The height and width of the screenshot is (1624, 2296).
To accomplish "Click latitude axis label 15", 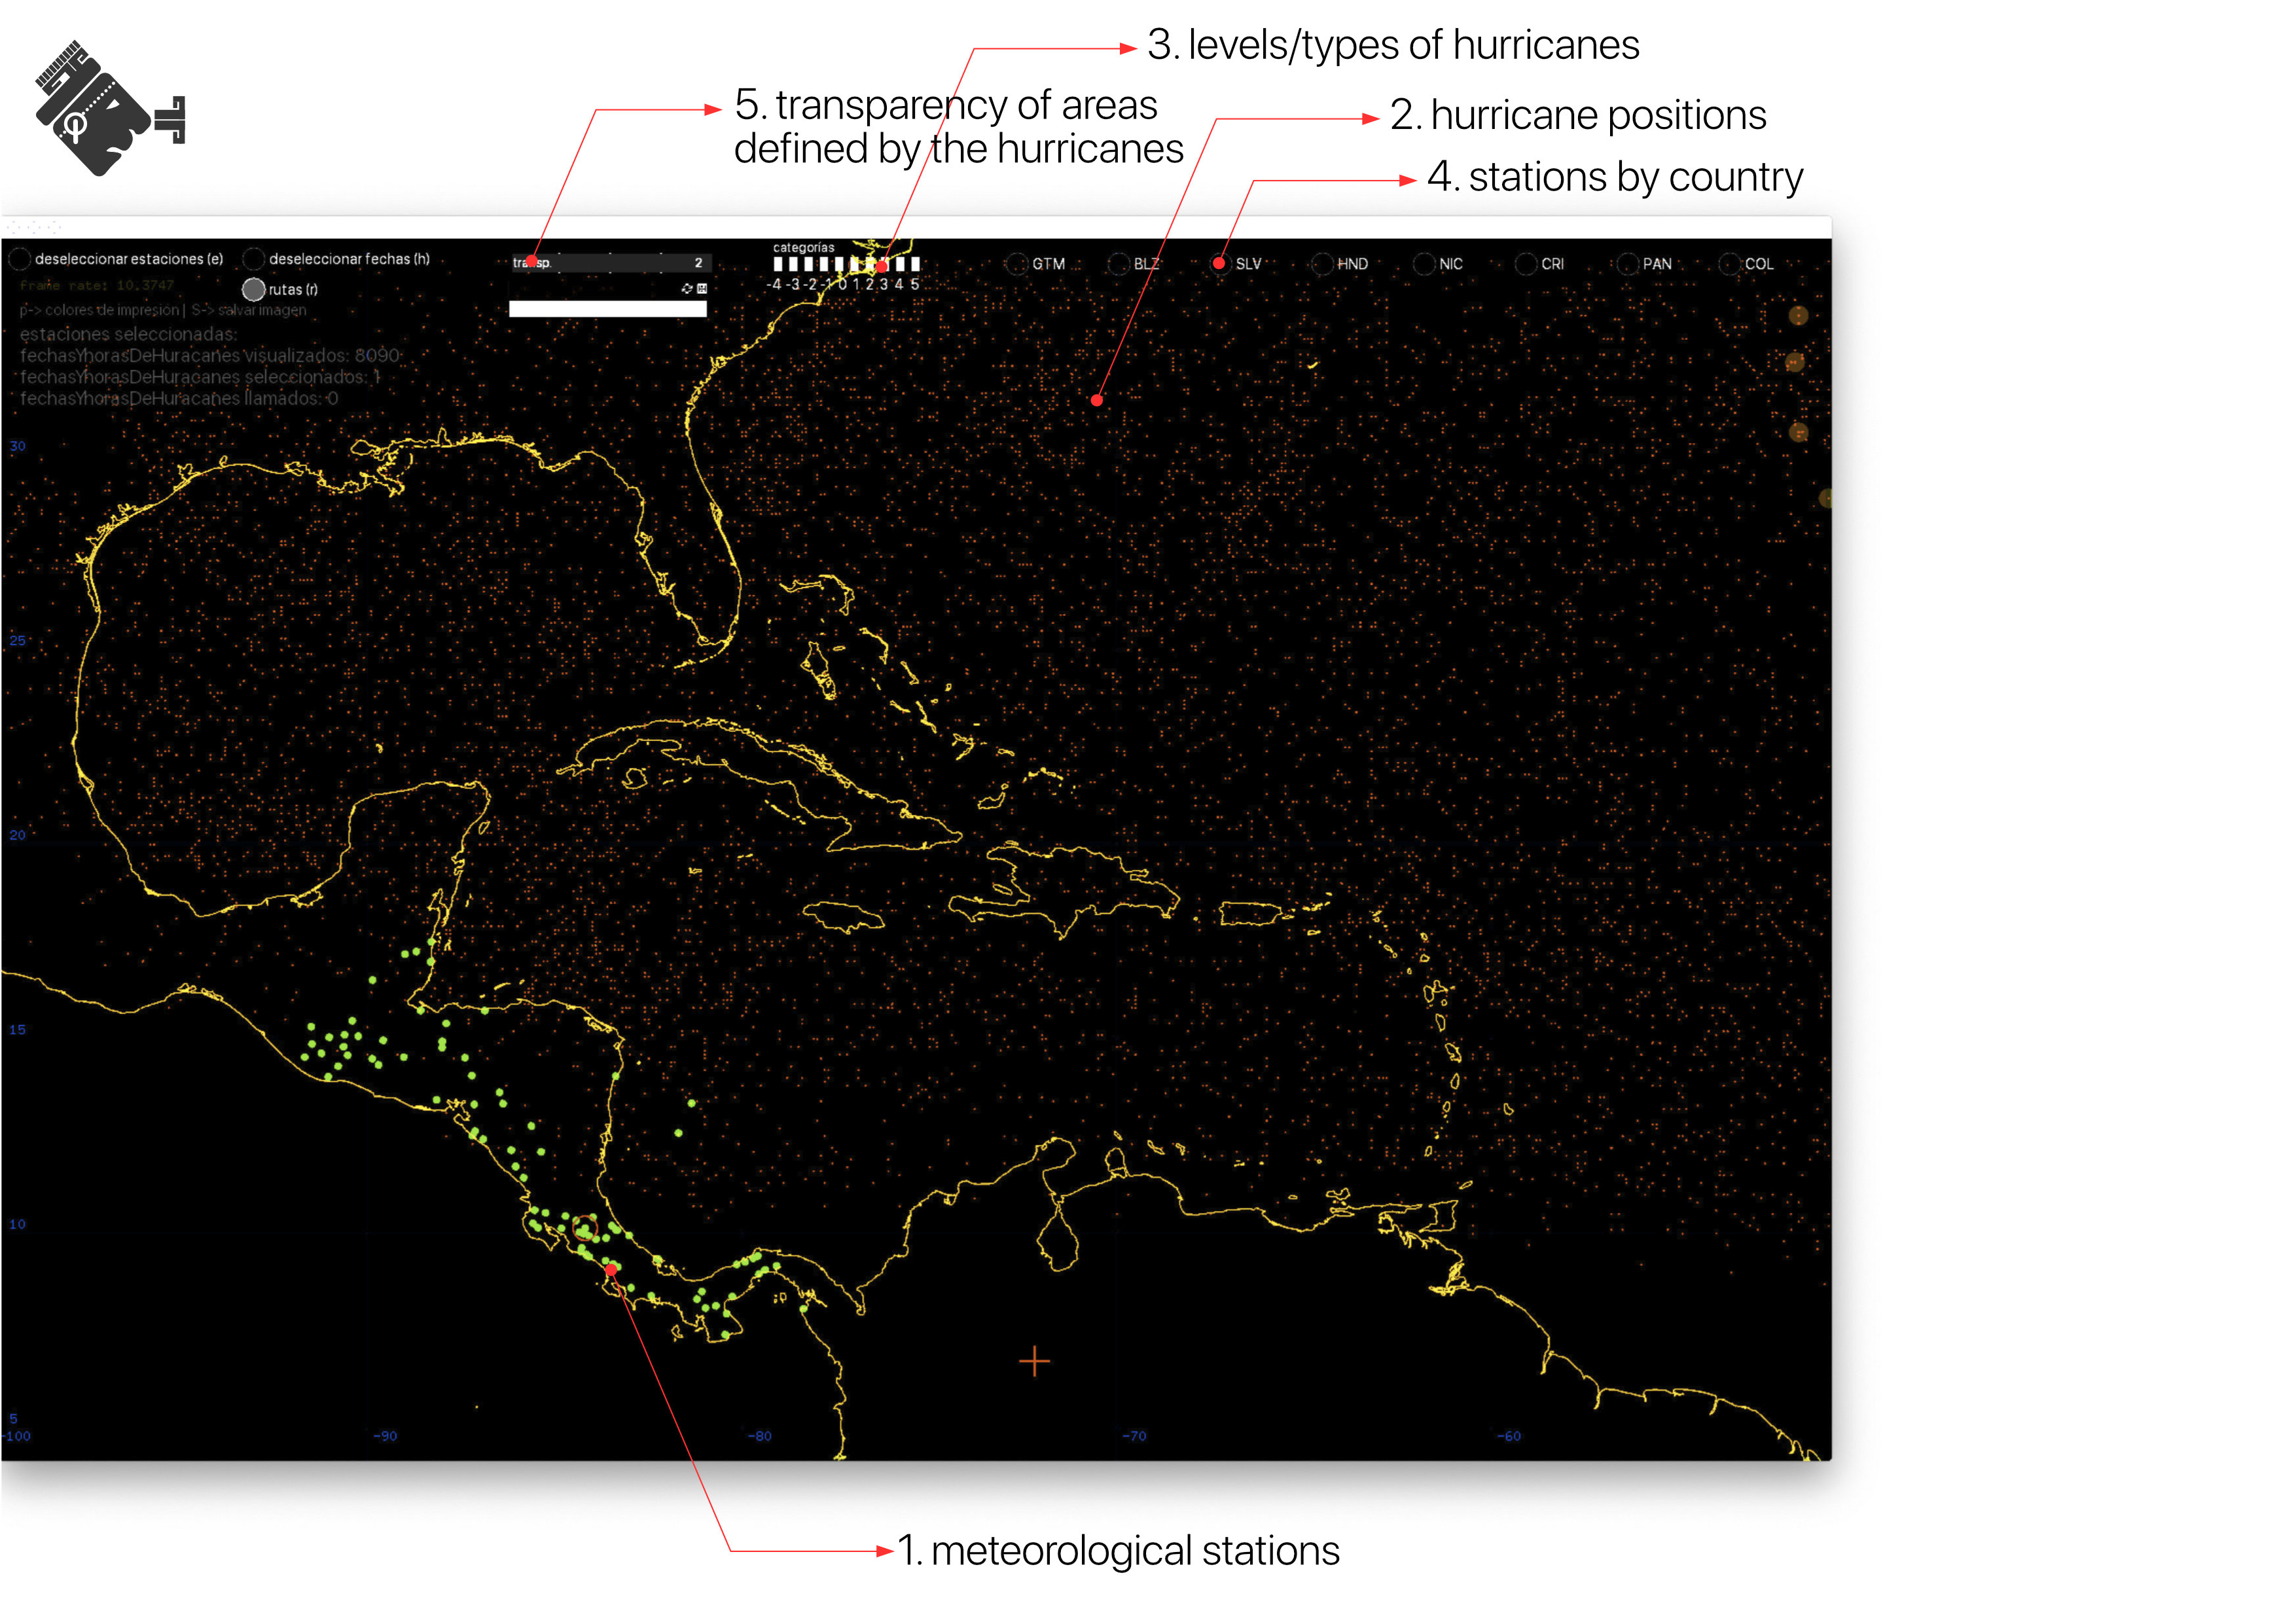I will 18,1029.
